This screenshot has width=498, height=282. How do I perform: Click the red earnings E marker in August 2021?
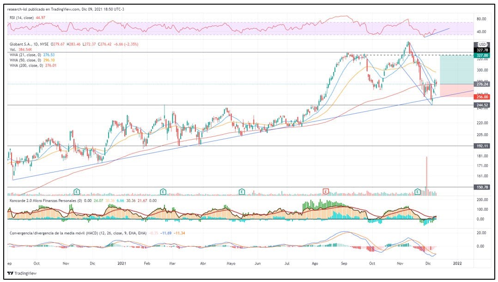pyautogui.click(x=326, y=191)
